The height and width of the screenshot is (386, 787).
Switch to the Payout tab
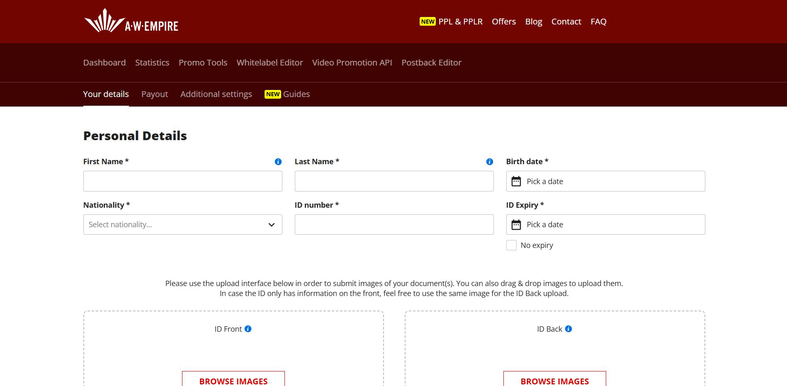click(x=154, y=94)
